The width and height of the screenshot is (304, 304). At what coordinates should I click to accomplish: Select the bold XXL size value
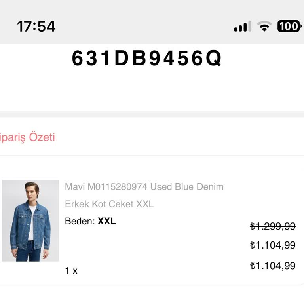coord(107,221)
